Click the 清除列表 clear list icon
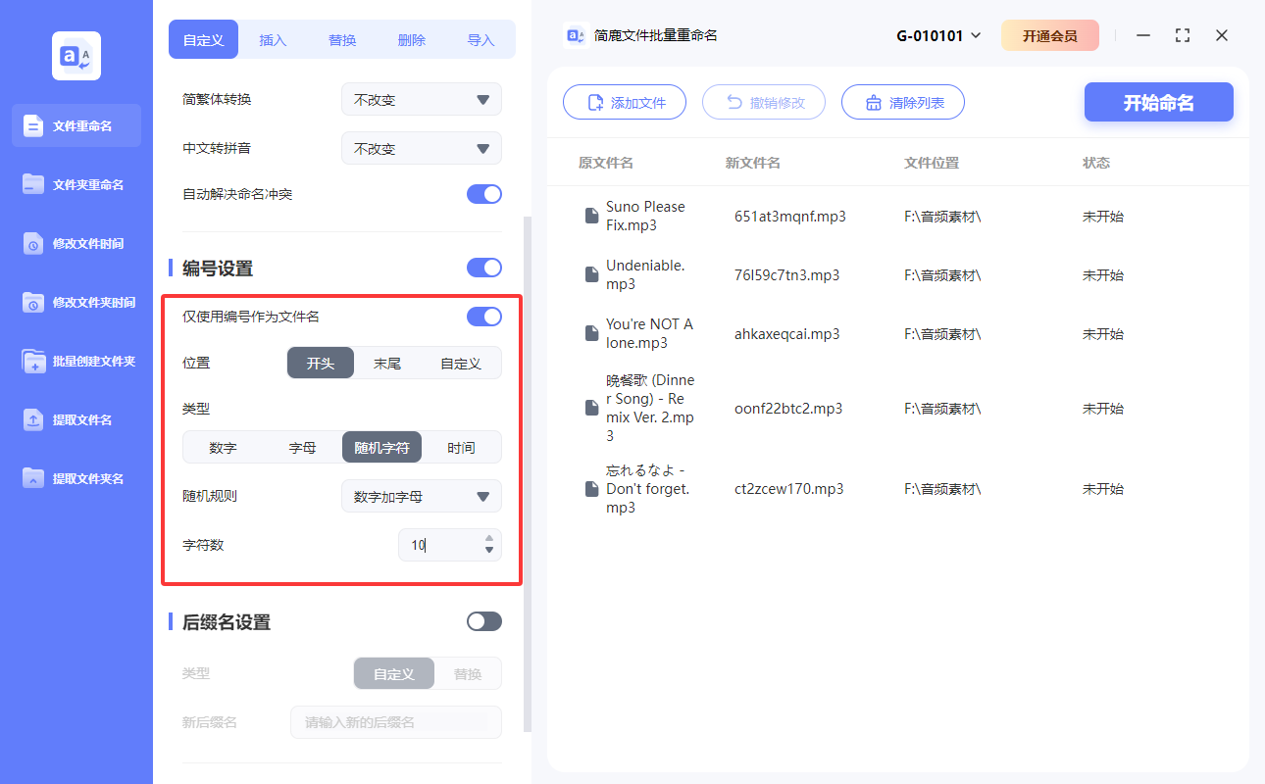 click(875, 101)
